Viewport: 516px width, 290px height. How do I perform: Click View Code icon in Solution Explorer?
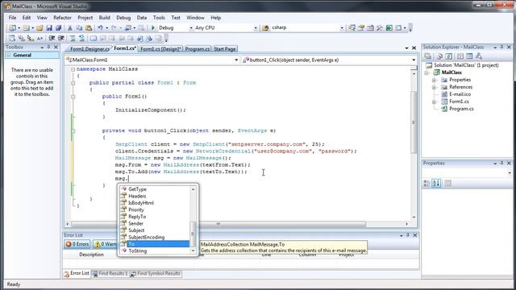[x=460, y=56]
